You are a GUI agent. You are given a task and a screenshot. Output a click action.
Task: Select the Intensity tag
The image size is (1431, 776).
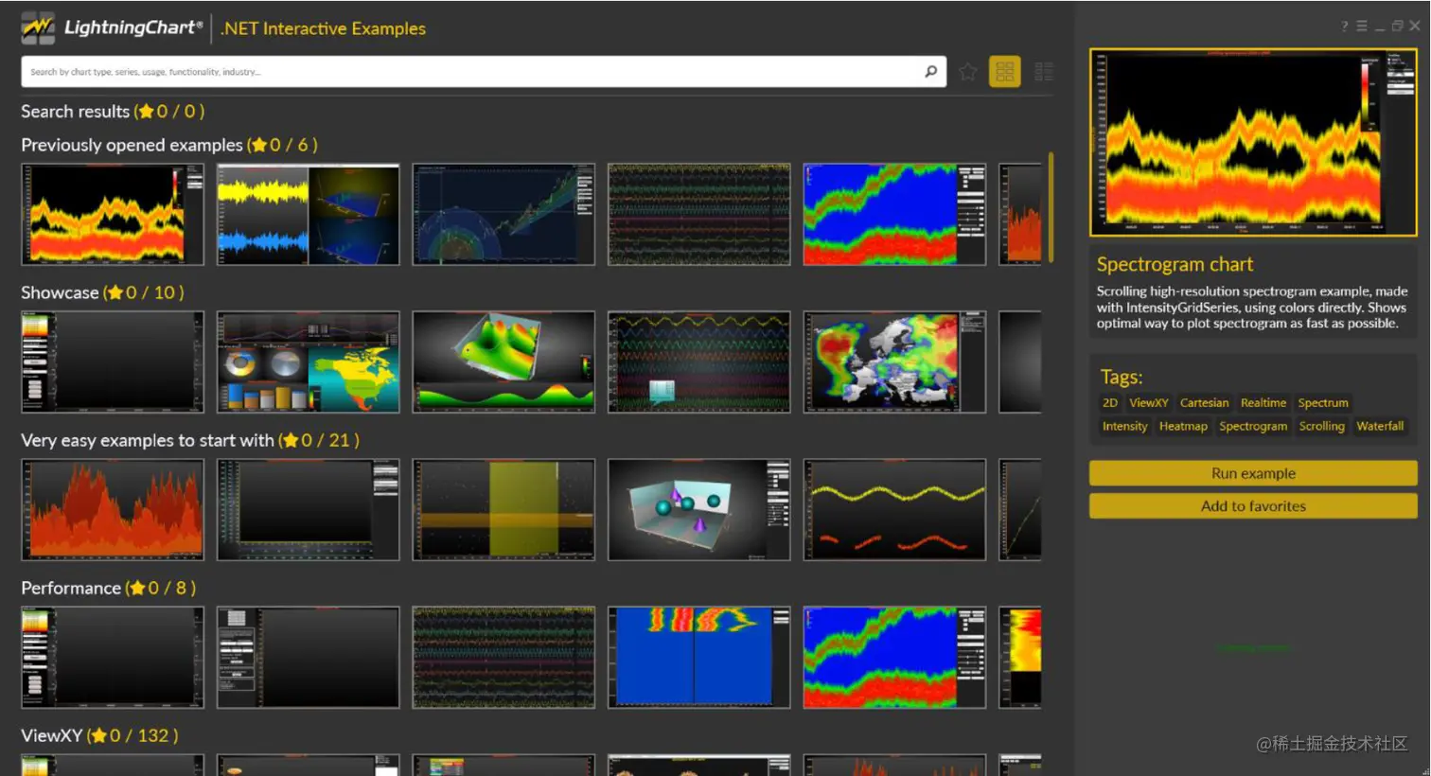pyautogui.click(x=1124, y=427)
